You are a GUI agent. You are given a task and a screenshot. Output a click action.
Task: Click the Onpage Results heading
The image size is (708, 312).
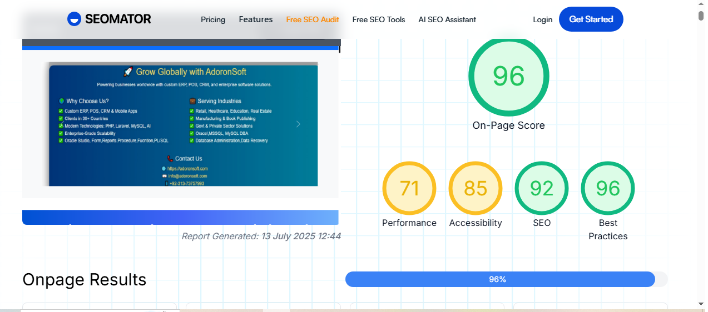(x=85, y=279)
